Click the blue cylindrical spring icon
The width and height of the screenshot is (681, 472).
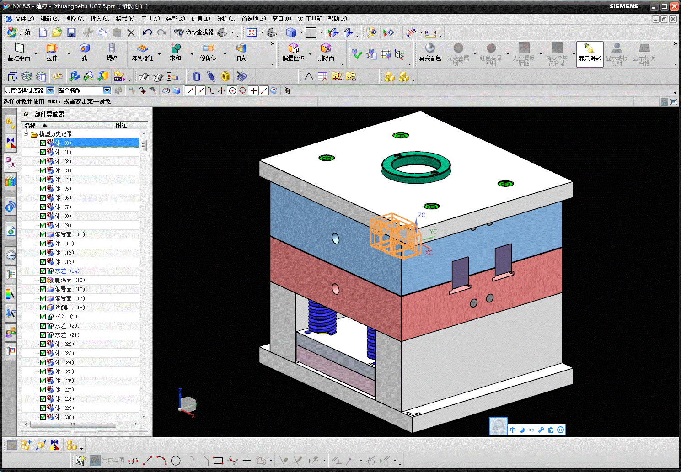[197, 76]
